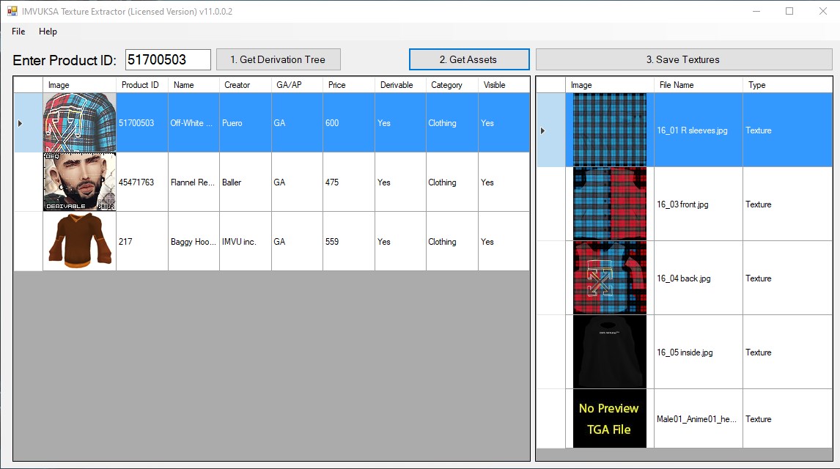Select the Product ID input field
840x469 pixels.
point(167,59)
